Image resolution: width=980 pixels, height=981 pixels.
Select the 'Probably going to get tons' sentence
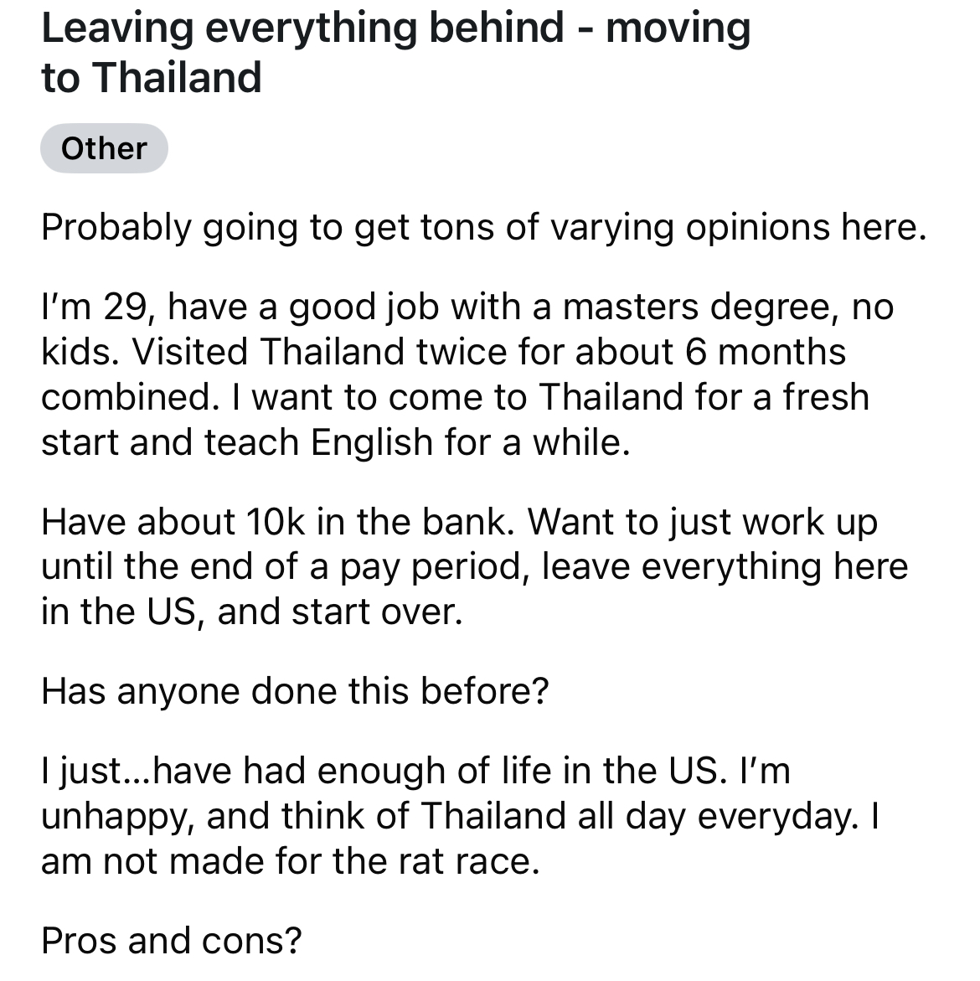click(483, 228)
